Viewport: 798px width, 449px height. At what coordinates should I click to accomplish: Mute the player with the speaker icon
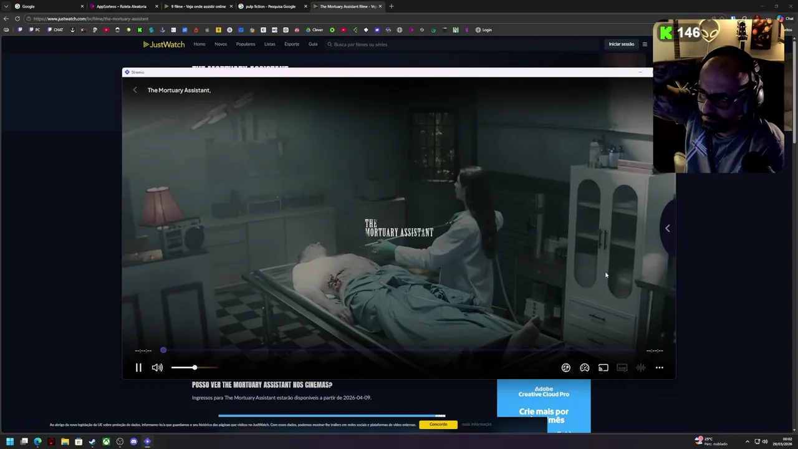157,368
